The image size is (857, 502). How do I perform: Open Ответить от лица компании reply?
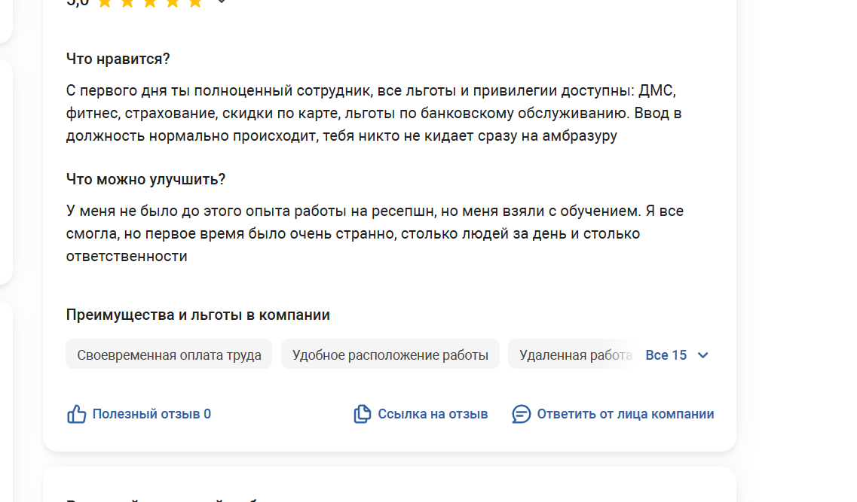coord(626,414)
